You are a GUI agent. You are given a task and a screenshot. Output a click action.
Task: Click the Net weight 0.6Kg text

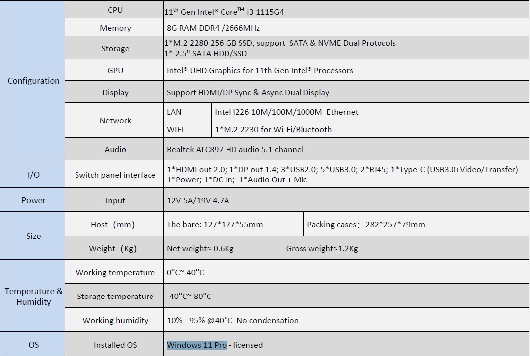[x=201, y=249]
